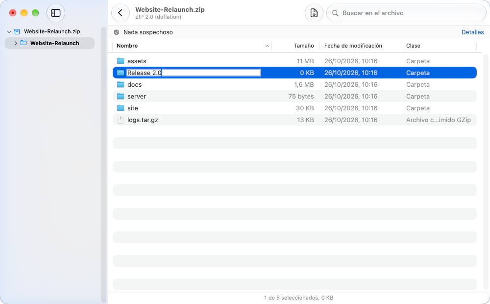Select the server folder name
This screenshot has width=490, height=304.
point(137,96)
